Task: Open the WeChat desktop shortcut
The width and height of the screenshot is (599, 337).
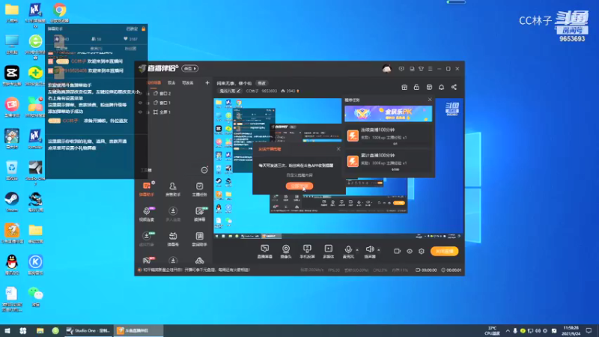Action: [35, 297]
